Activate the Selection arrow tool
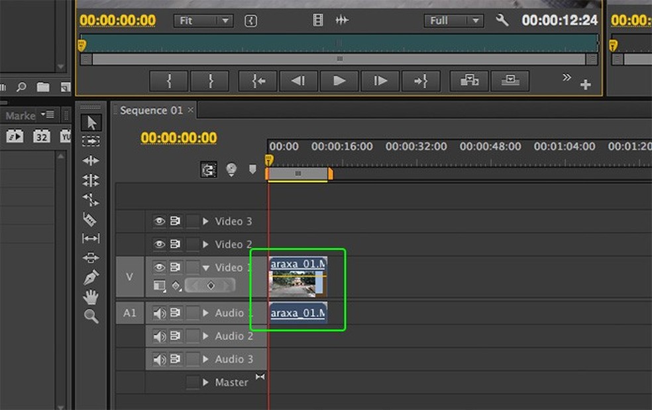The width and height of the screenshot is (652, 410). point(91,122)
